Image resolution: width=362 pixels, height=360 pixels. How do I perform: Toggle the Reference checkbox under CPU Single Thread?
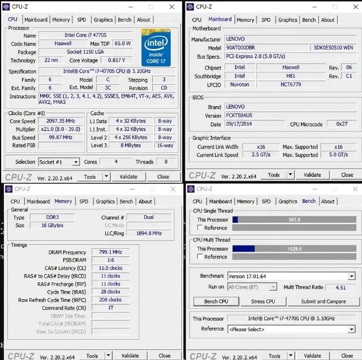[x=200, y=227]
